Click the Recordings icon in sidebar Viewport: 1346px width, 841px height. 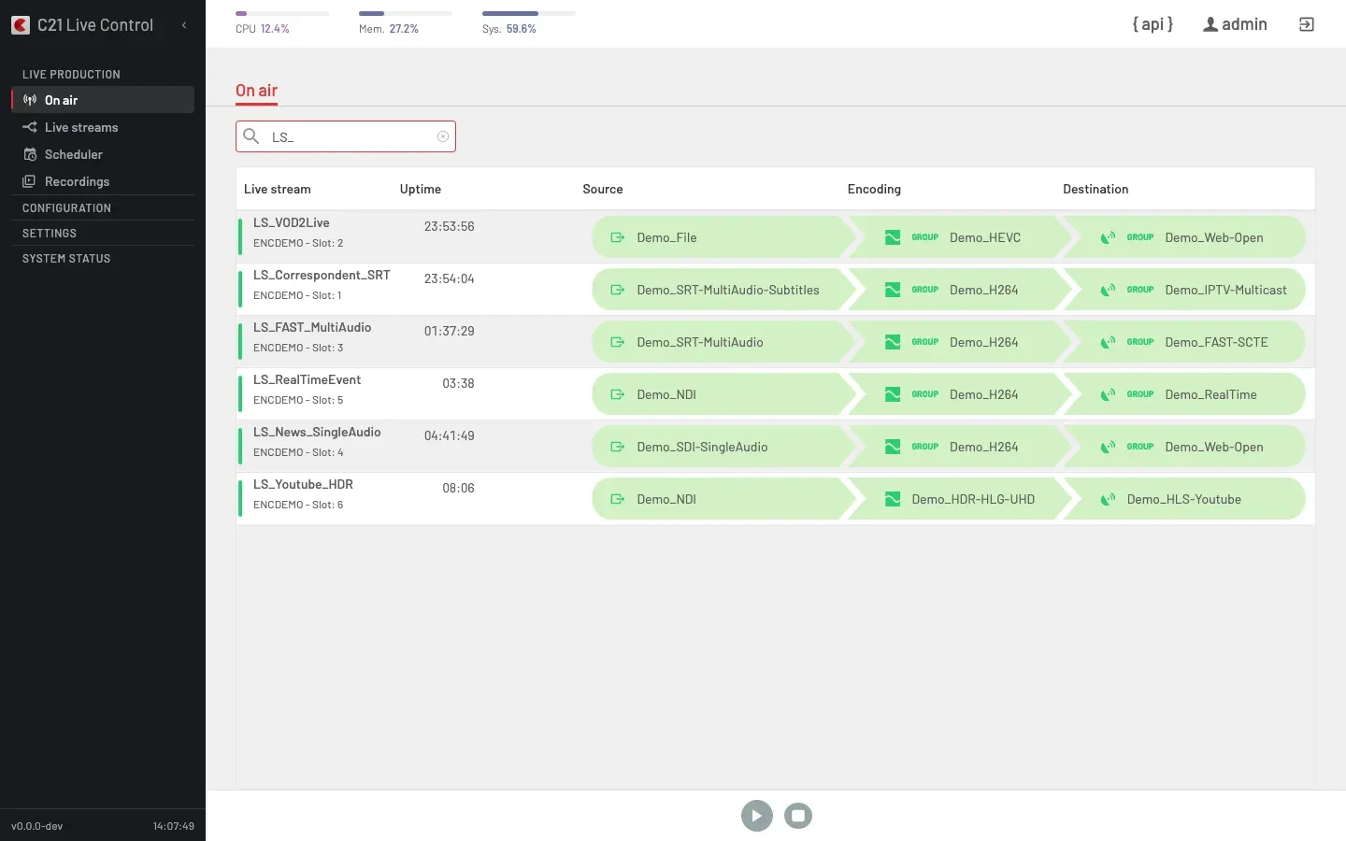click(30, 181)
